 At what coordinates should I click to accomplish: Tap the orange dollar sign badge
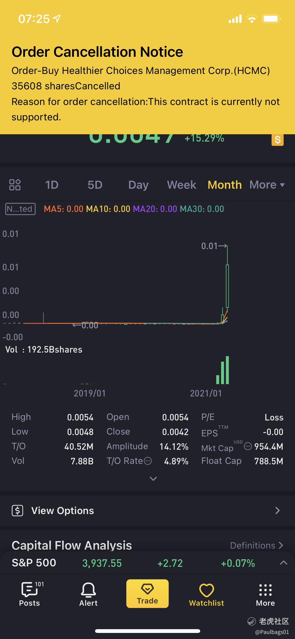tap(277, 140)
